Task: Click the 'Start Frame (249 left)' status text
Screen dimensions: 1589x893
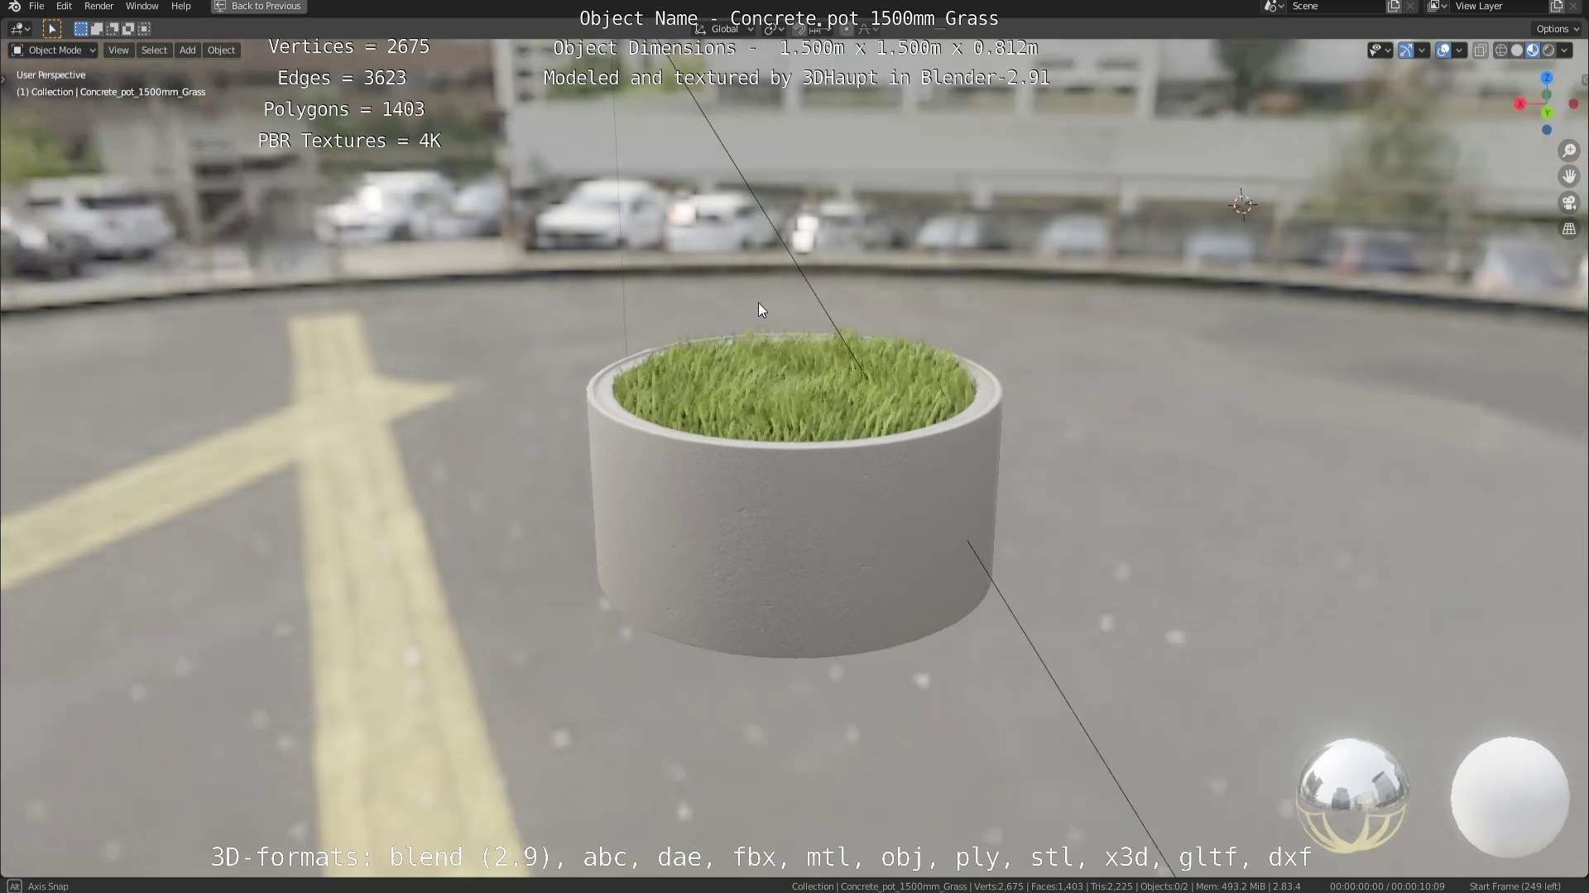Action: pos(1515,886)
